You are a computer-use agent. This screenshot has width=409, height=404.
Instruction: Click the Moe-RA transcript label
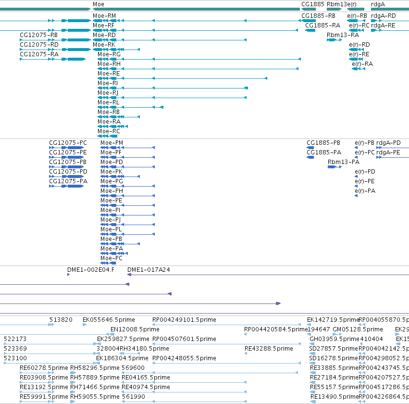(x=109, y=122)
